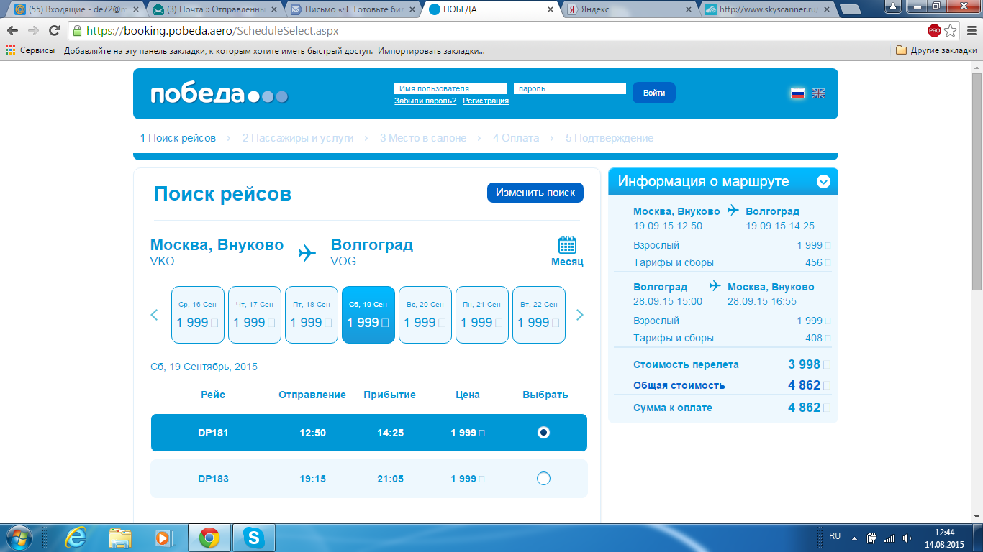The image size is (983, 552).
Task: Open Windows Explorer folder in taskbar
Action: [119, 538]
